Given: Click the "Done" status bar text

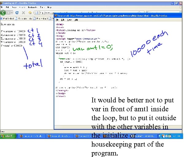Looking at the screenshot, I should [x=2, y=132].
